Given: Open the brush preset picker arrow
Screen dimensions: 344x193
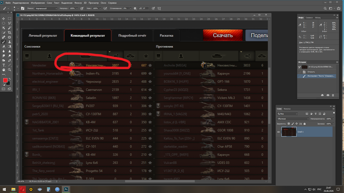Looking at the screenshot, I should (x=18, y=8).
